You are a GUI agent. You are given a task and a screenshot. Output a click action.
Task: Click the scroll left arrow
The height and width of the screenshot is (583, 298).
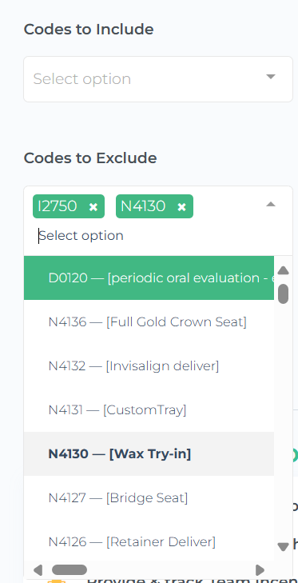pyautogui.click(x=38, y=569)
